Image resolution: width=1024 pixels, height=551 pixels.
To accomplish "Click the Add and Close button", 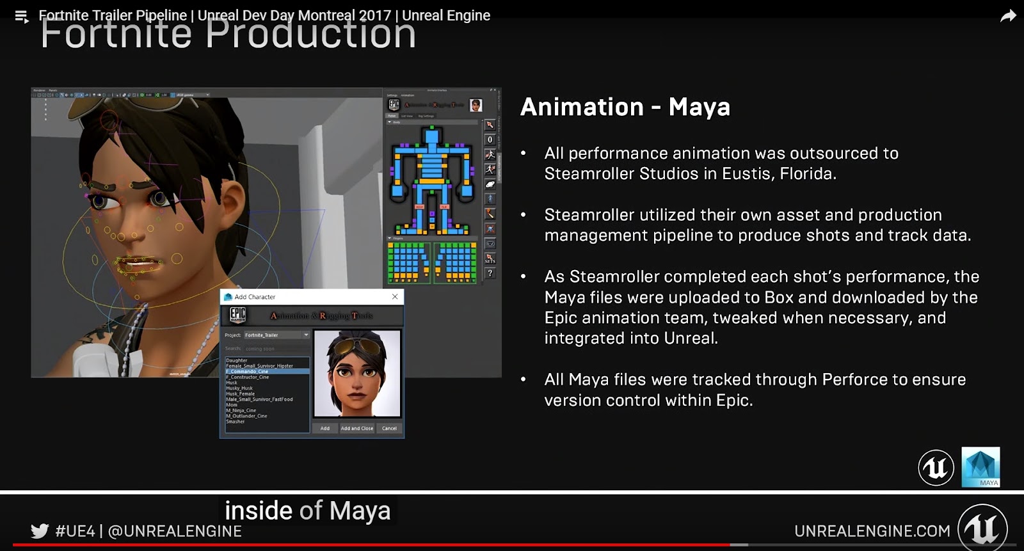I will pyautogui.click(x=357, y=428).
